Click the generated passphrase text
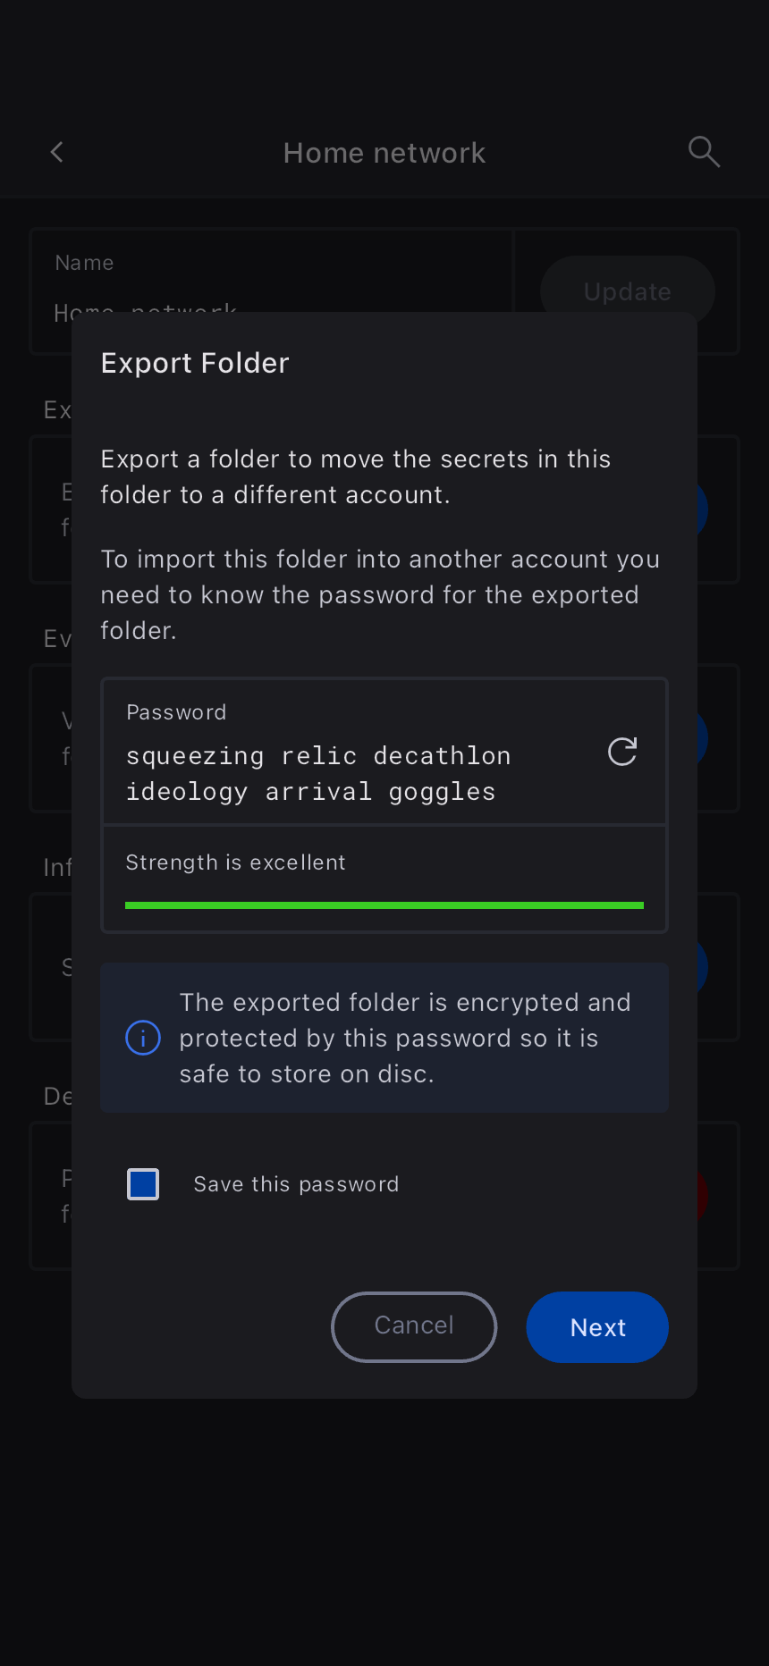The image size is (769, 1666). click(318, 774)
